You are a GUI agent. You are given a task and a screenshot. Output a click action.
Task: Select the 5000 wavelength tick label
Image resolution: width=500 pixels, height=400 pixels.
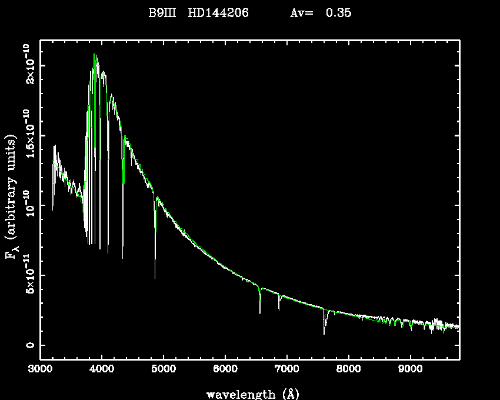click(x=164, y=370)
